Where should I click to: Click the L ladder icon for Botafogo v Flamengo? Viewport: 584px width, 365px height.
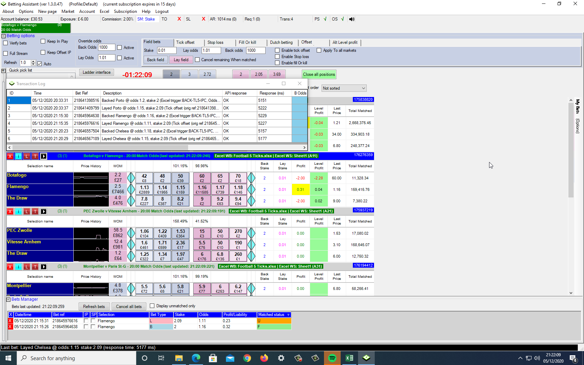[27, 156]
